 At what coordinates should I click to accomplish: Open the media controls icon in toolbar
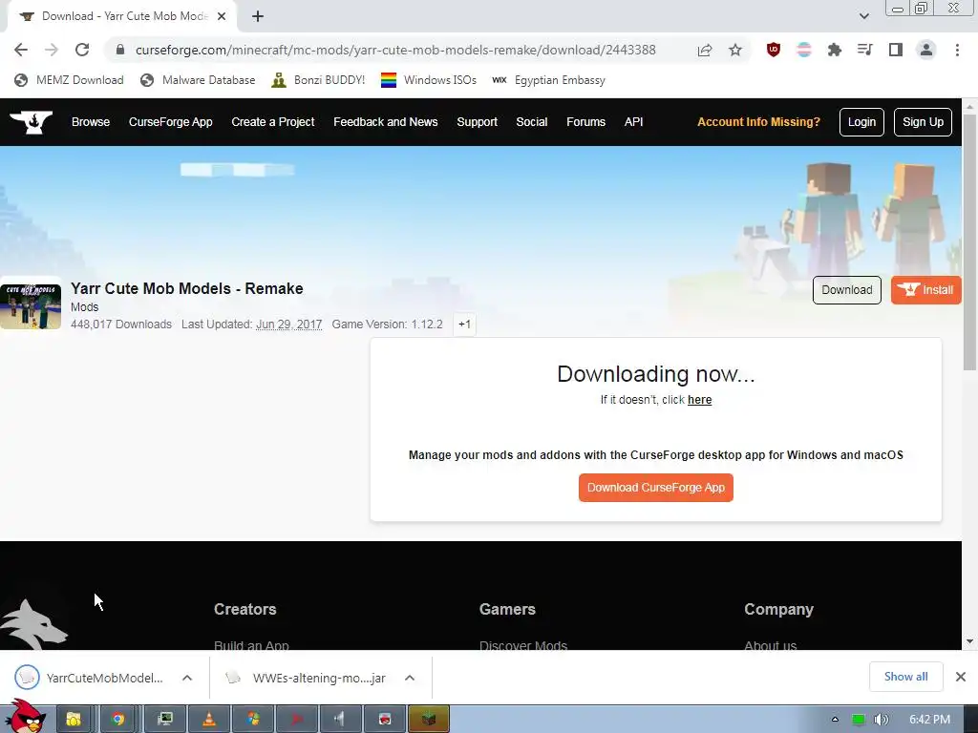click(865, 50)
